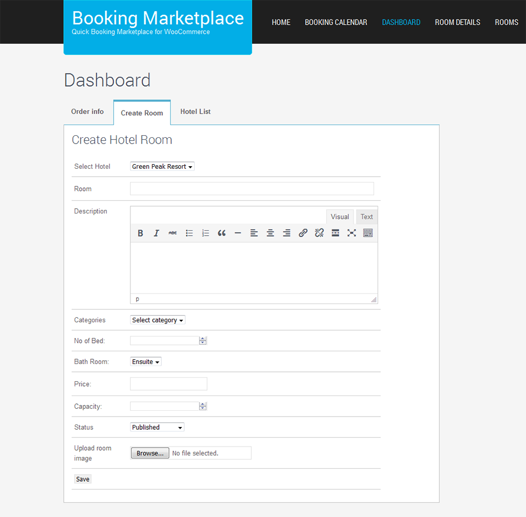Focus the Room name input field
Screen dimensions: 526x517
point(252,188)
